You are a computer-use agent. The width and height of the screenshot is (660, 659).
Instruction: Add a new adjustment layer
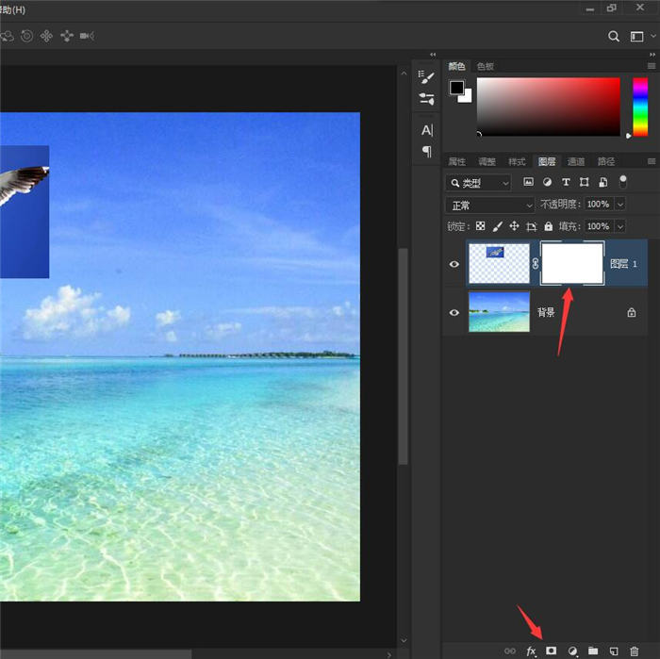572,651
